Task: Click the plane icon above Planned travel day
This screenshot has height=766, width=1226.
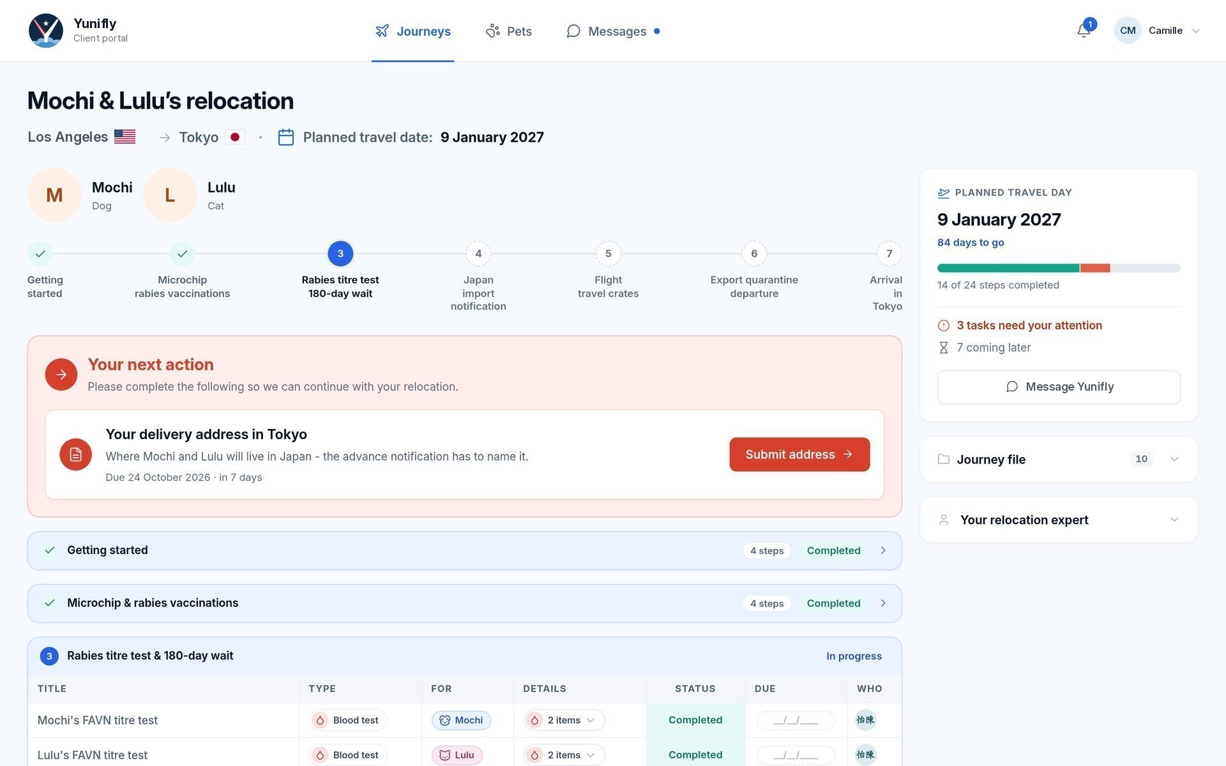Action: [x=943, y=193]
